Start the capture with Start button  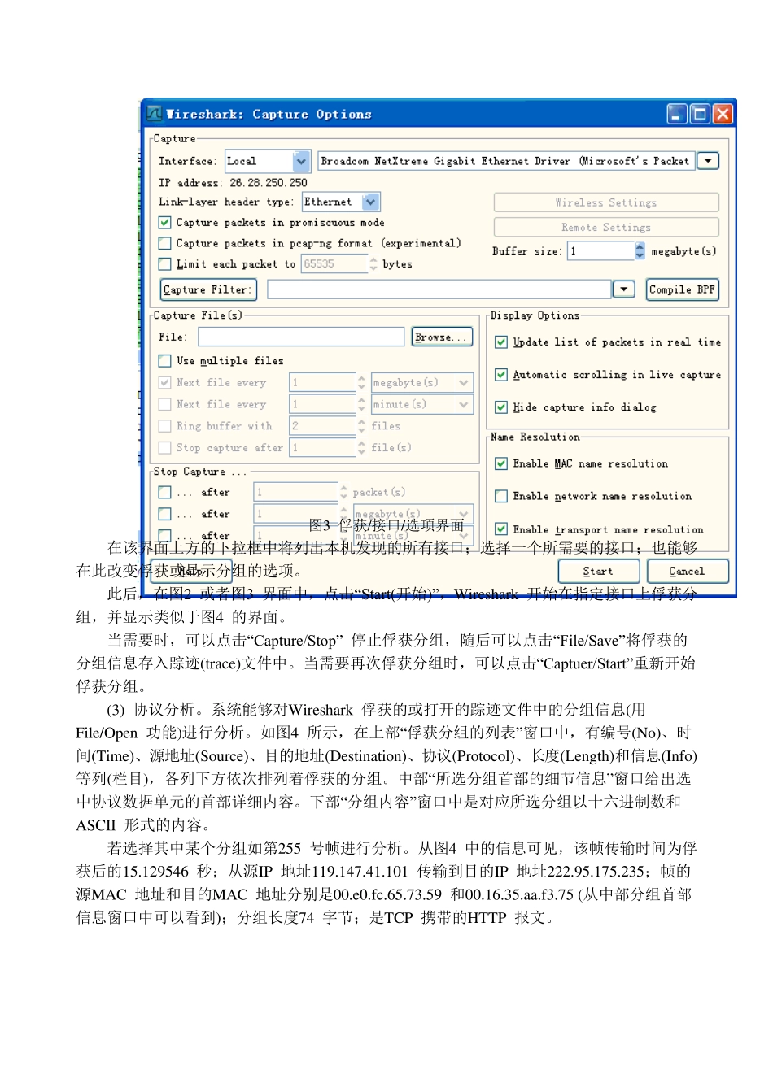(x=598, y=571)
